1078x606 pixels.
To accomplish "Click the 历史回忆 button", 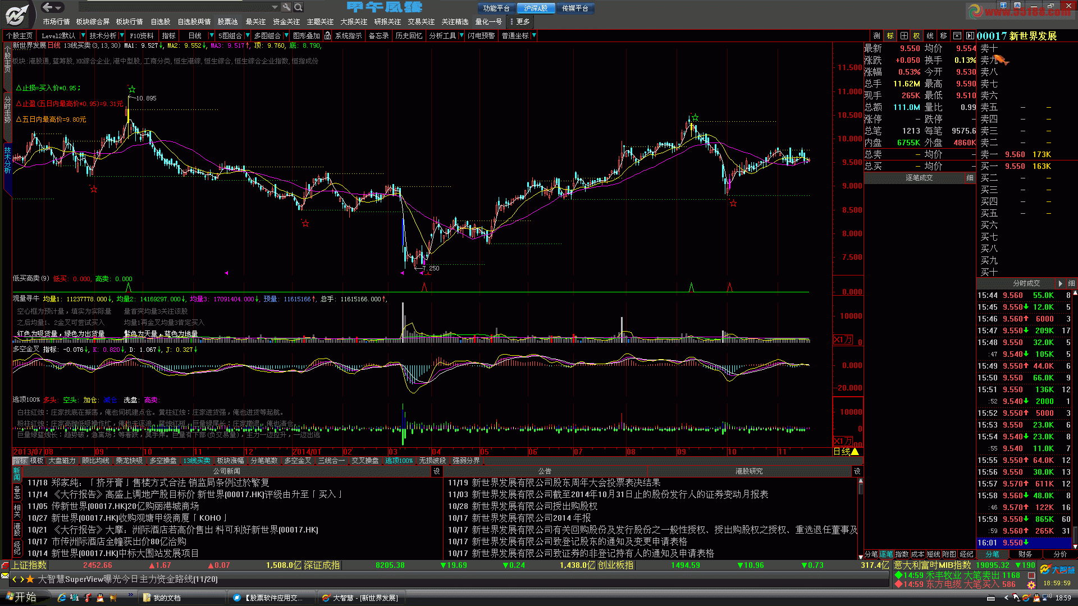I will tap(408, 35).
